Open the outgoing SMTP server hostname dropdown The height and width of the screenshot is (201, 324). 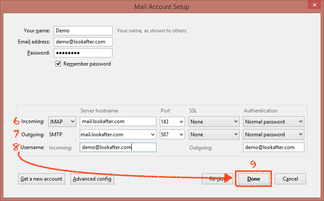153,135
